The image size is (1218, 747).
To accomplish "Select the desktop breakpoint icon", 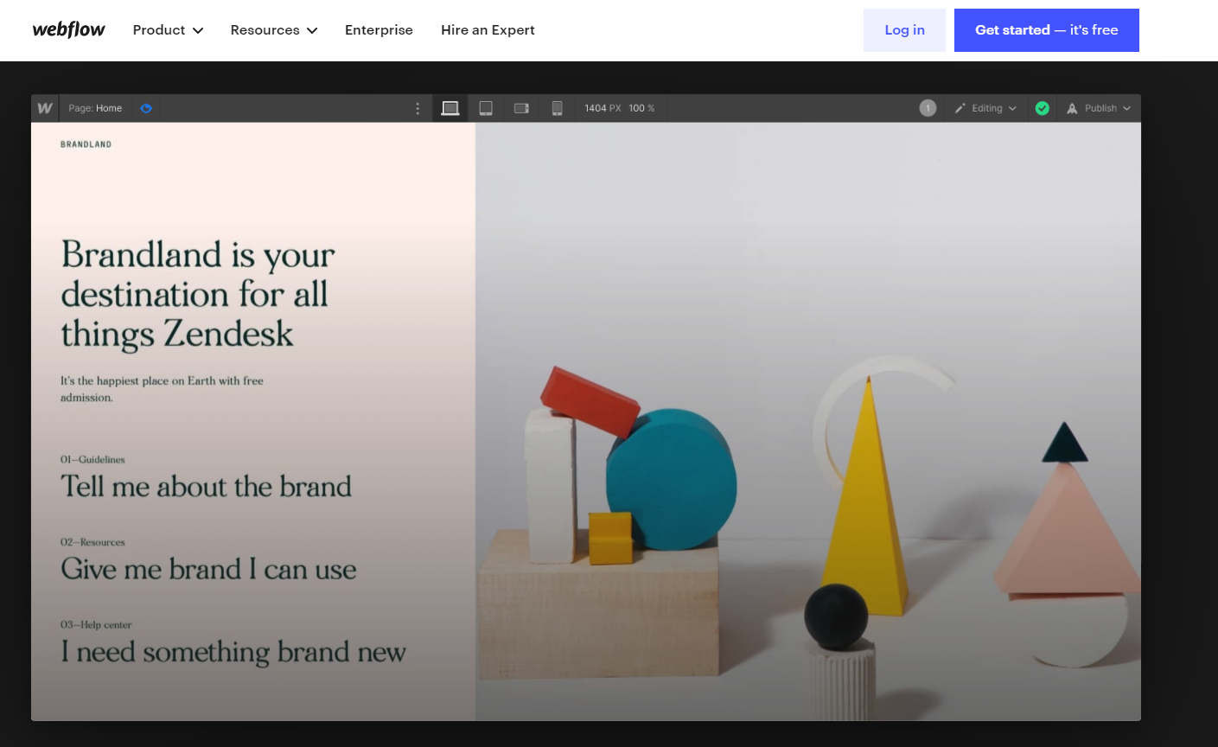I will pos(450,108).
